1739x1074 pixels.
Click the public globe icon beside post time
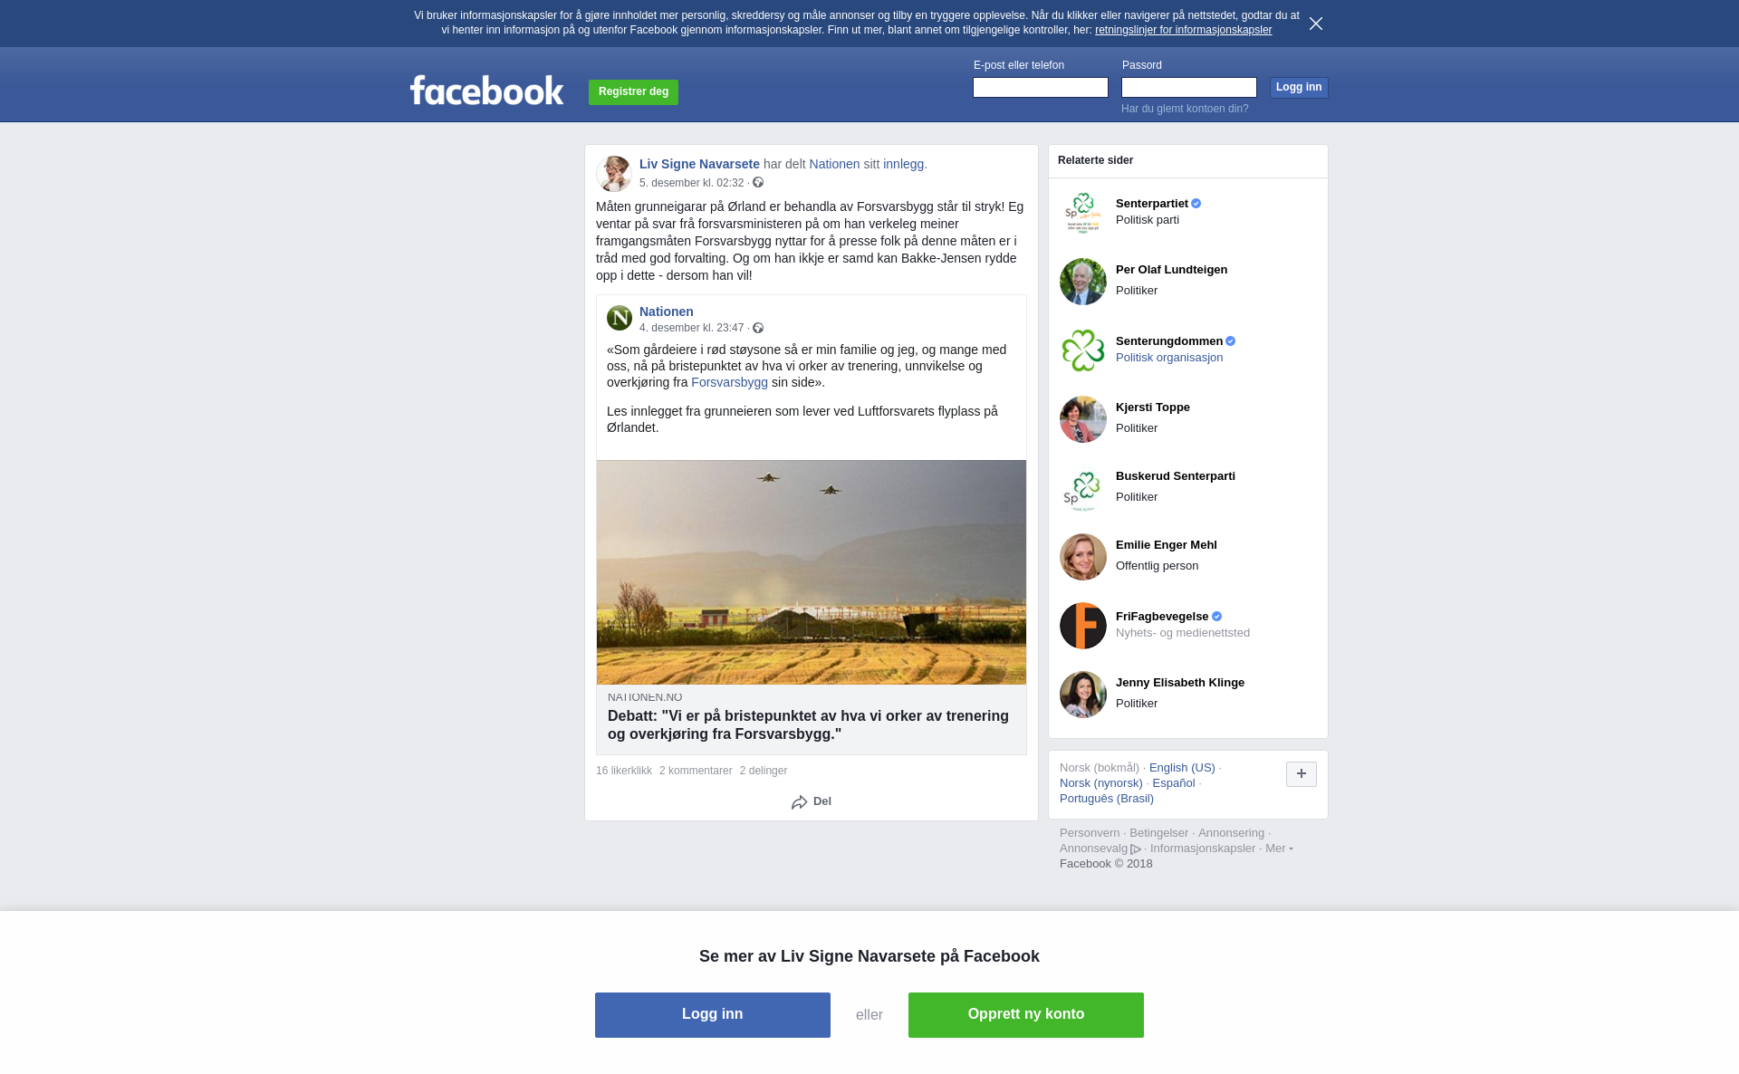tap(758, 183)
